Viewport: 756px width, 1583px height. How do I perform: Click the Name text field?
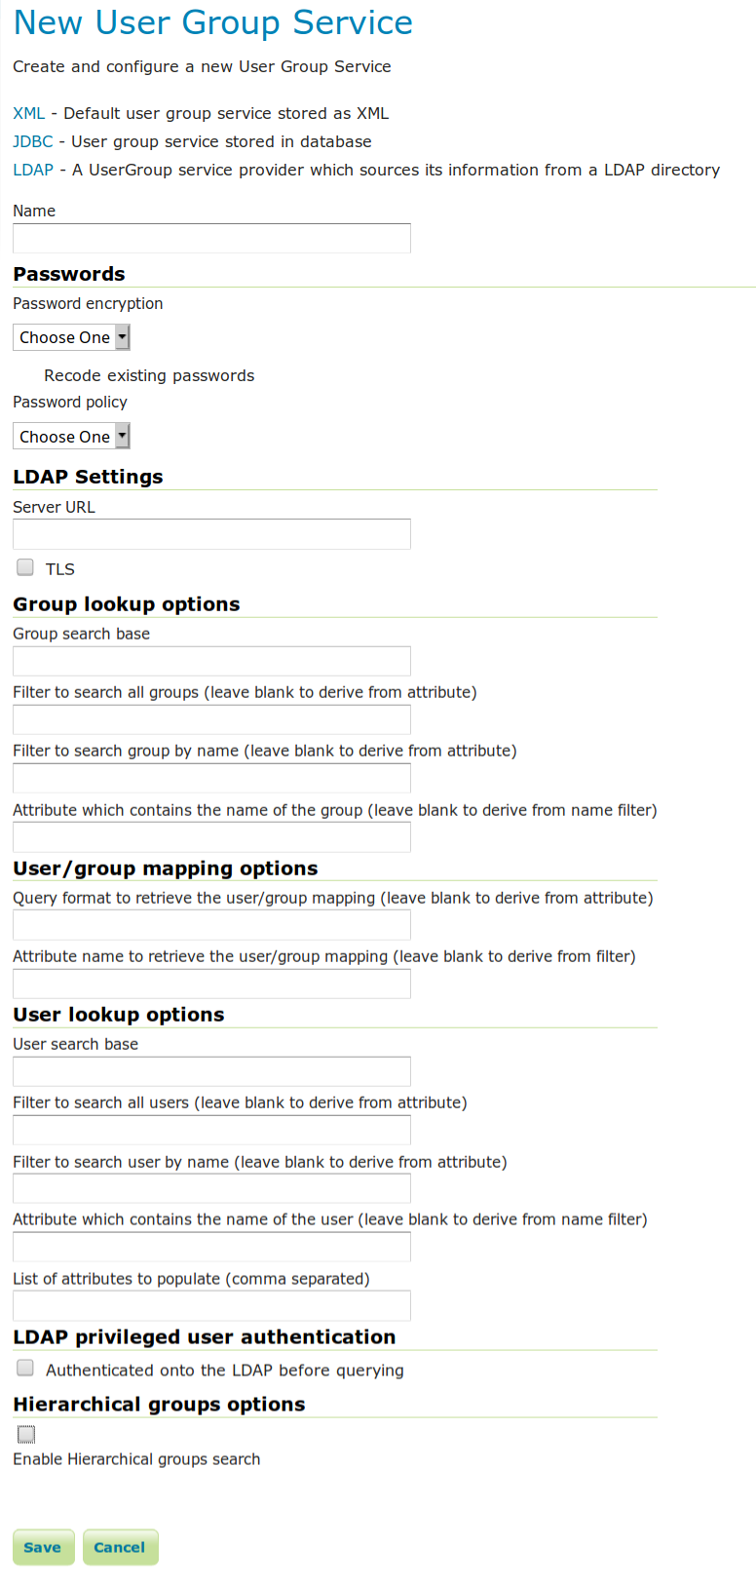(x=211, y=239)
